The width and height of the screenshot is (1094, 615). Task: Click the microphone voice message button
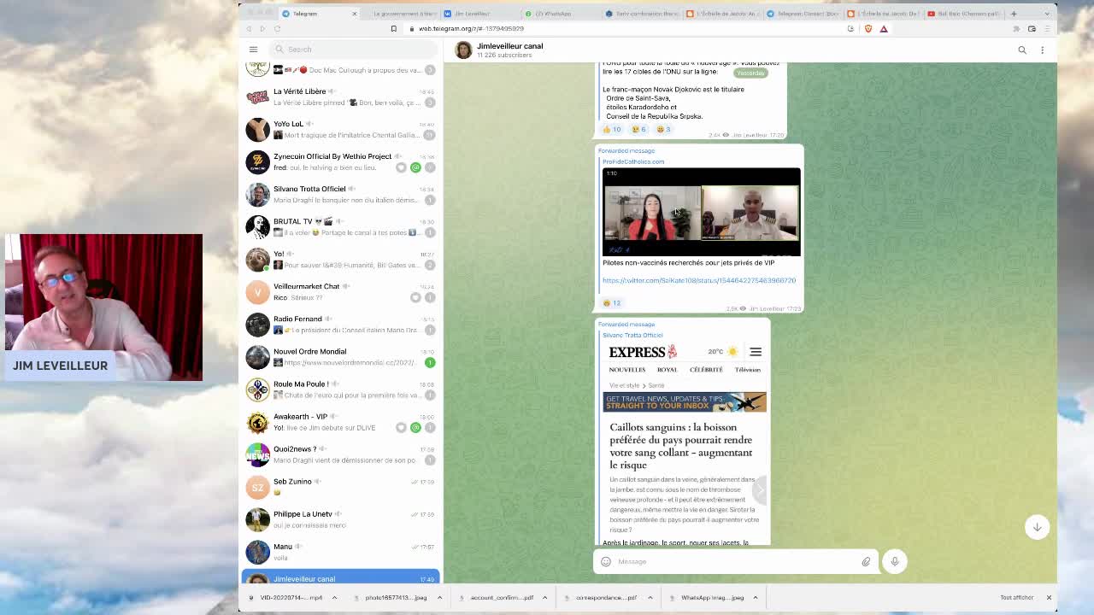tap(894, 561)
